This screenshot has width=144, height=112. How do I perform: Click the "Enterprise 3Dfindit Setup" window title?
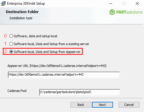(26, 3)
